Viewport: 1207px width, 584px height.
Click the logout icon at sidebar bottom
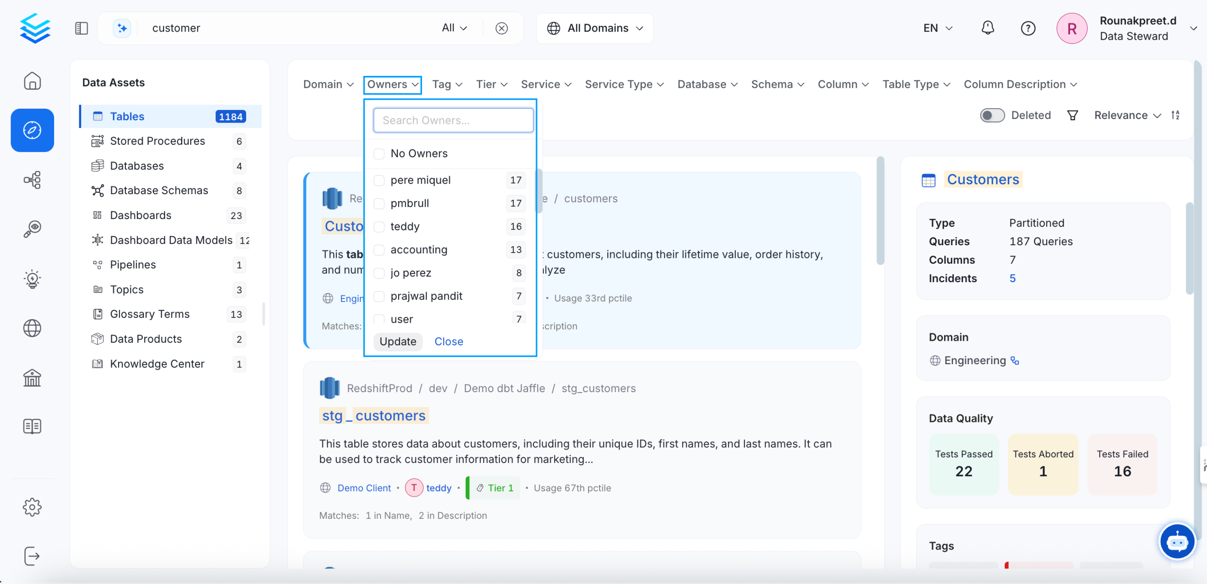pos(32,556)
